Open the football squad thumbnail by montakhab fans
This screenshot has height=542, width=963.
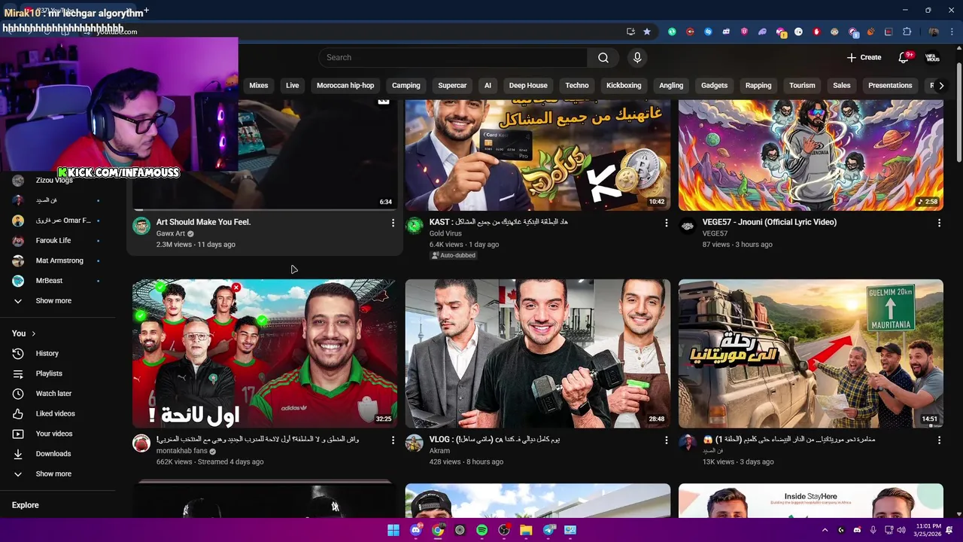pyautogui.click(x=265, y=353)
